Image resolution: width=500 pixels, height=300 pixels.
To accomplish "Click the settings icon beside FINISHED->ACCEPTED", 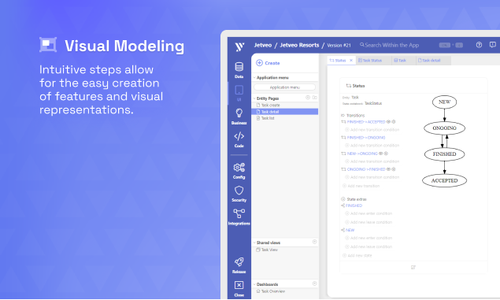I will pyautogui.click(x=394, y=122).
